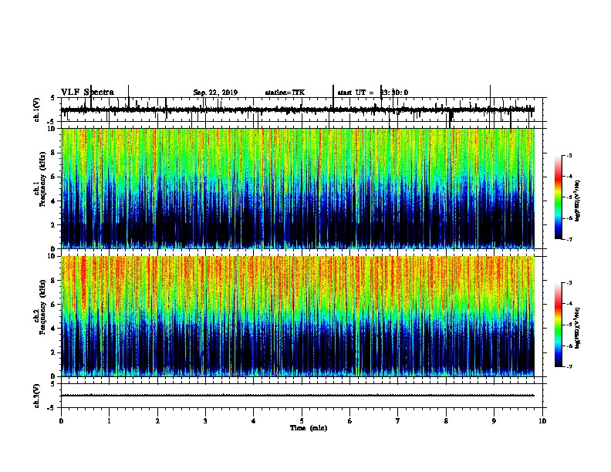This screenshot has width=611, height=472.
Task: Click the ch.1 spectrogram color scale bar
Action: [559, 197]
